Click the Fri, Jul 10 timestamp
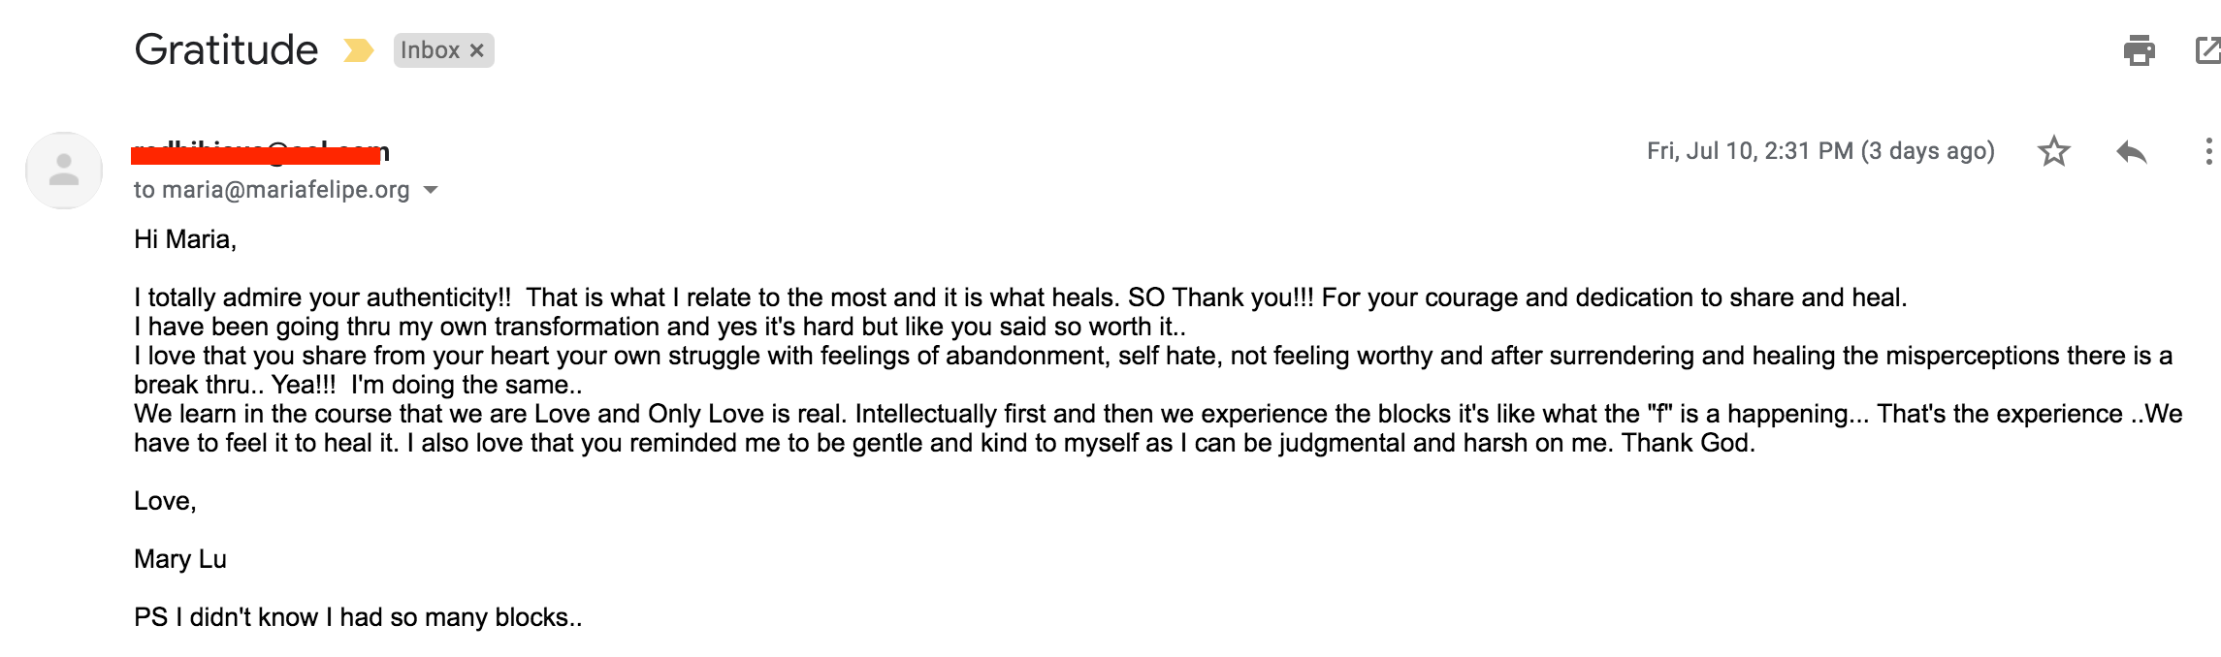Image resolution: width=2221 pixels, height=657 pixels. click(x=1820, y=151)
